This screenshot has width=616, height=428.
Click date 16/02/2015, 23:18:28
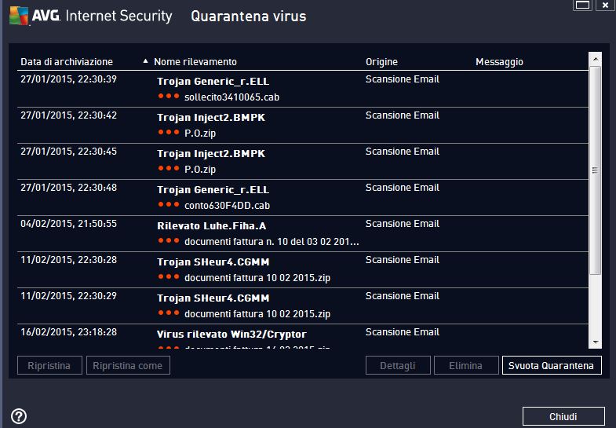click(x=68, y=332)
